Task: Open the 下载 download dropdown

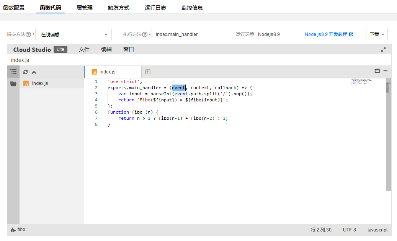Action: 376,34
